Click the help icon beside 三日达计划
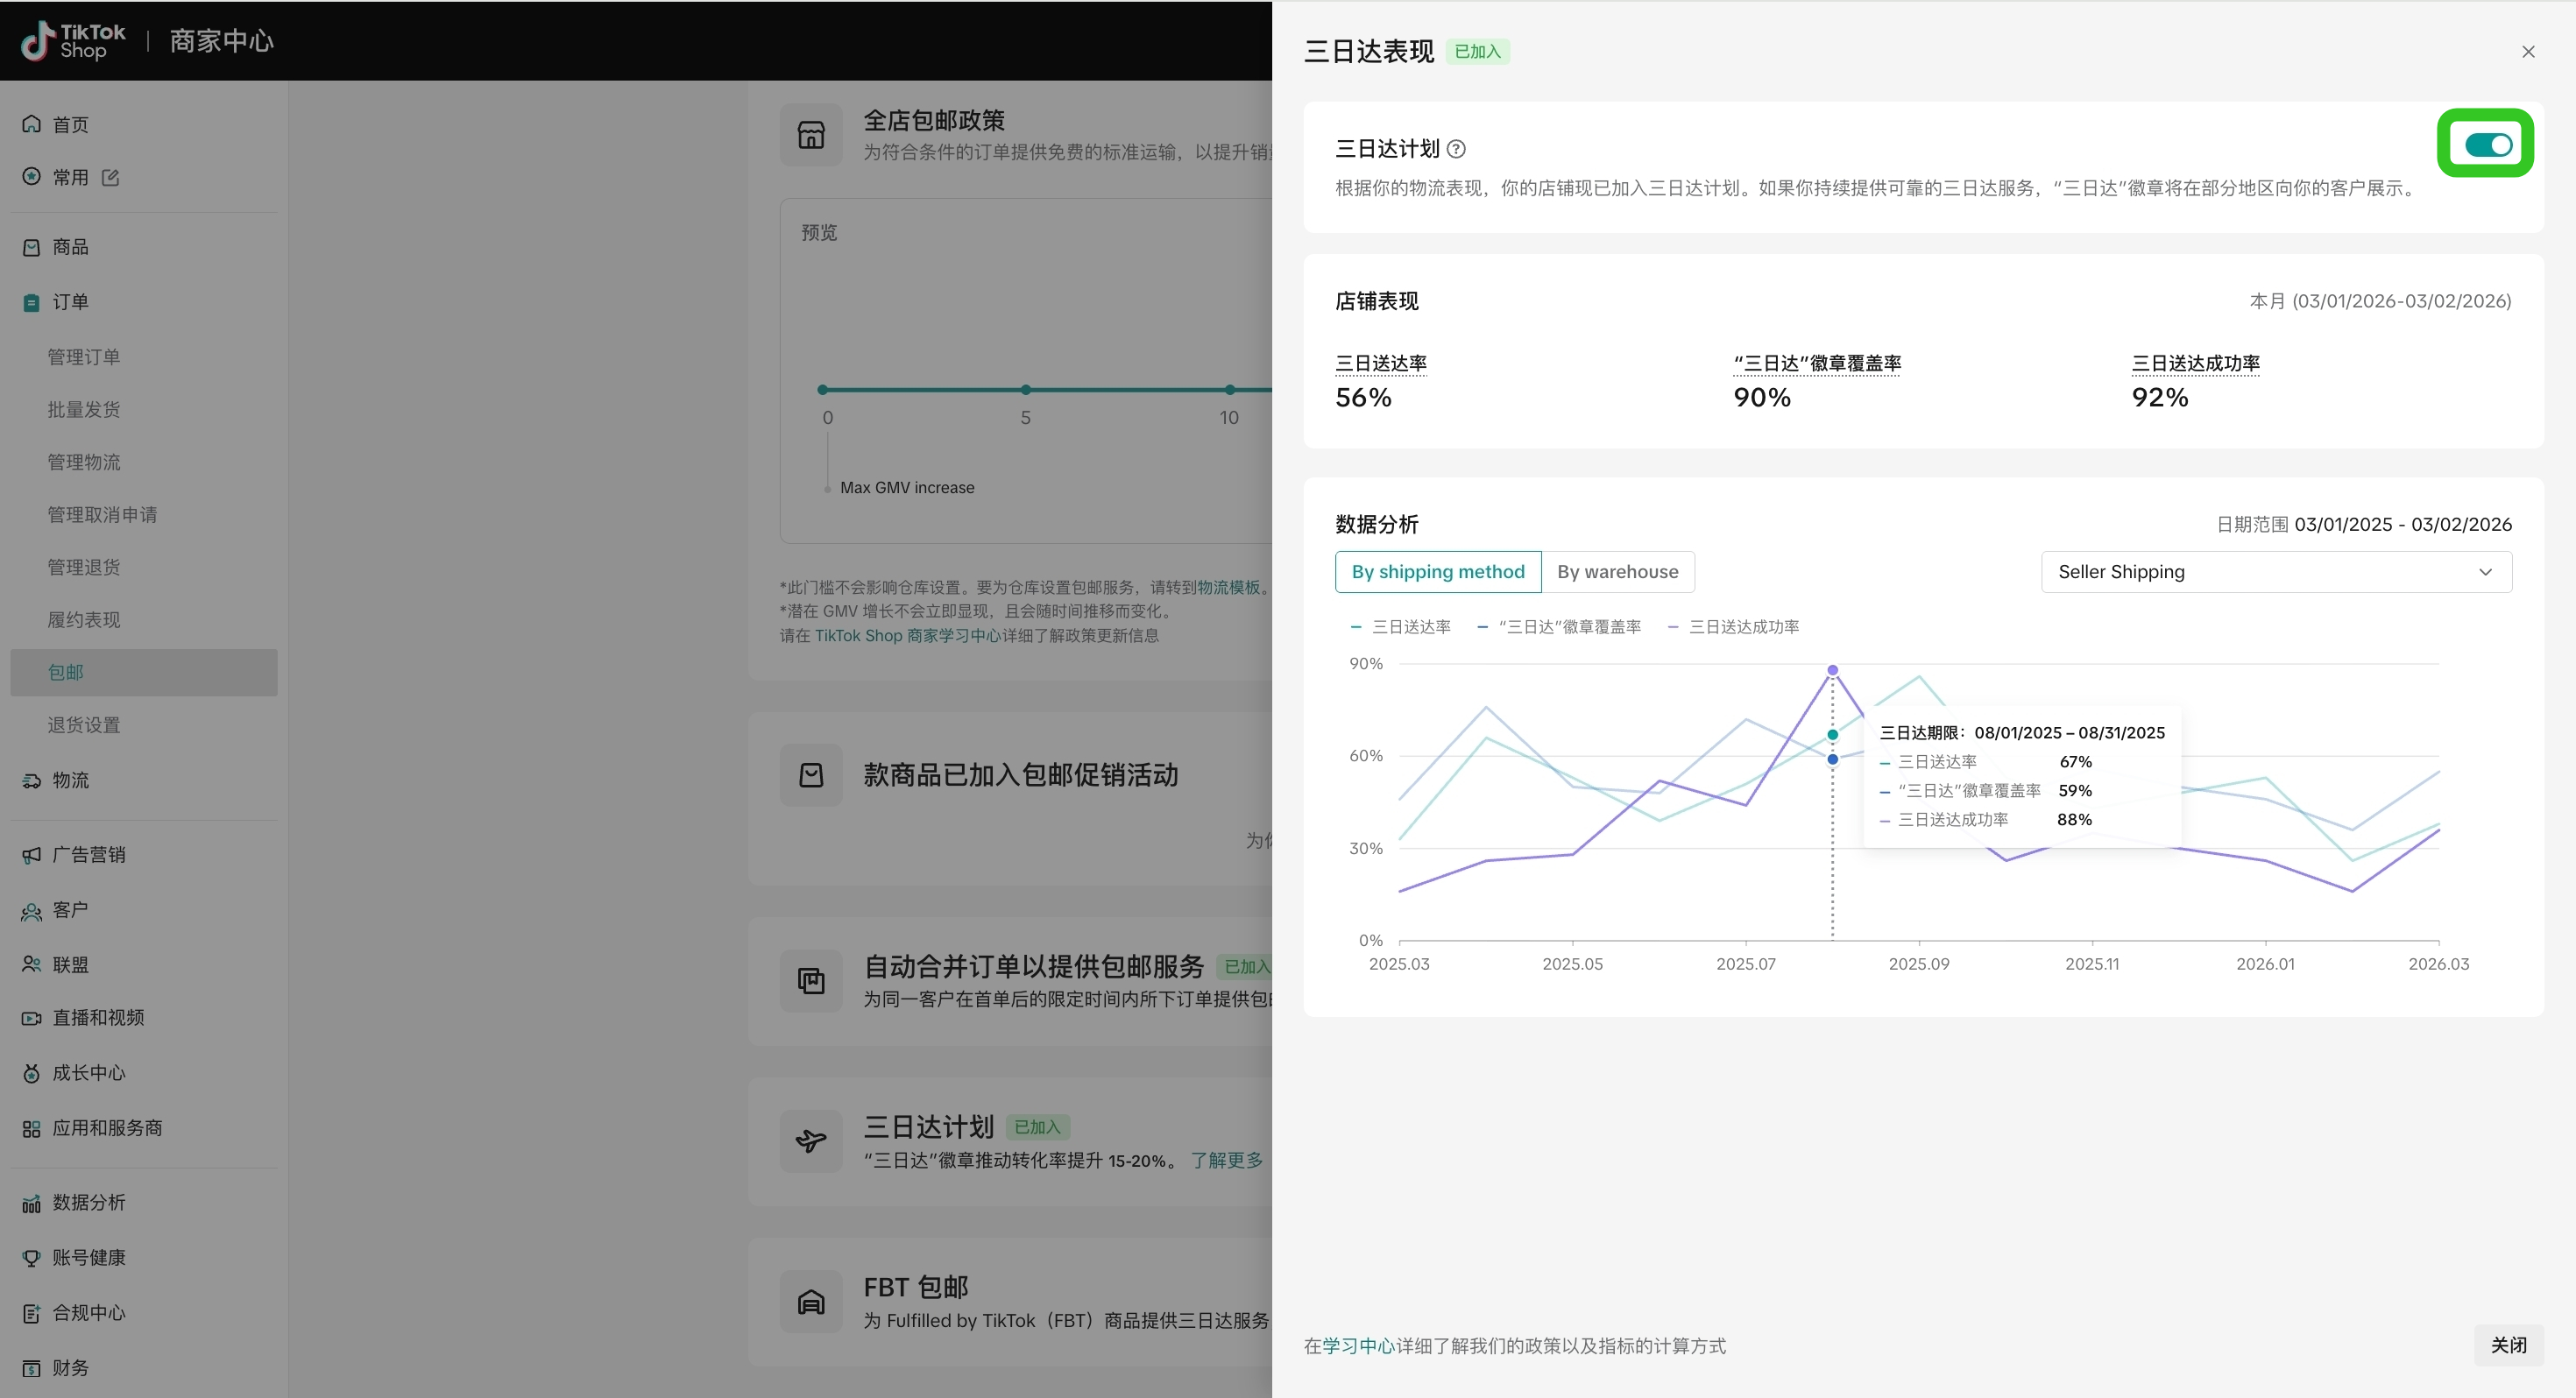The image size is (2576, 1398). click(1456, 149)
